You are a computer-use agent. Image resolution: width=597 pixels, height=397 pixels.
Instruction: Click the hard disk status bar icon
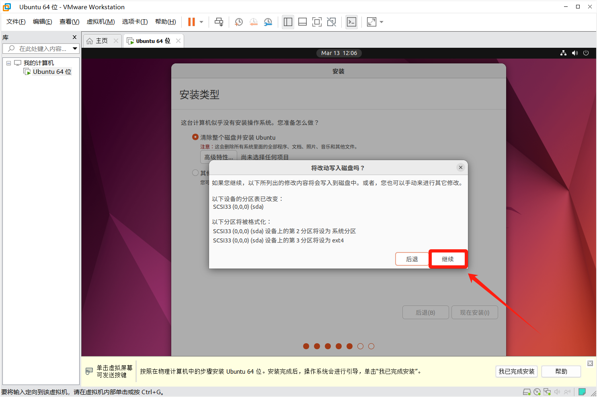tap(527, 392)
